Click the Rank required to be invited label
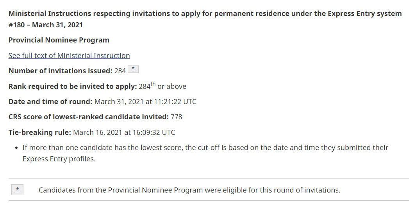The width and height of the screenshot is (414, 205). pos(73,87)
